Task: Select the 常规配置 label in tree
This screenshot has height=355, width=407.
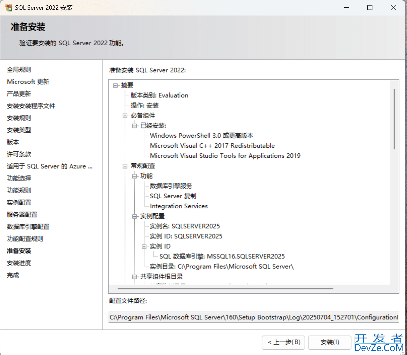Action: click(143, 166)
